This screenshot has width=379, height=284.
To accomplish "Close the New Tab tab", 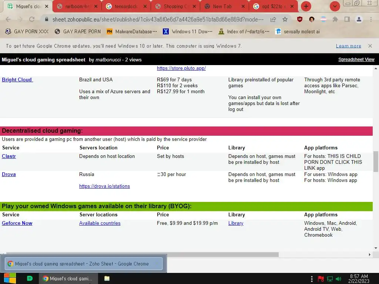I will point(243,7).
